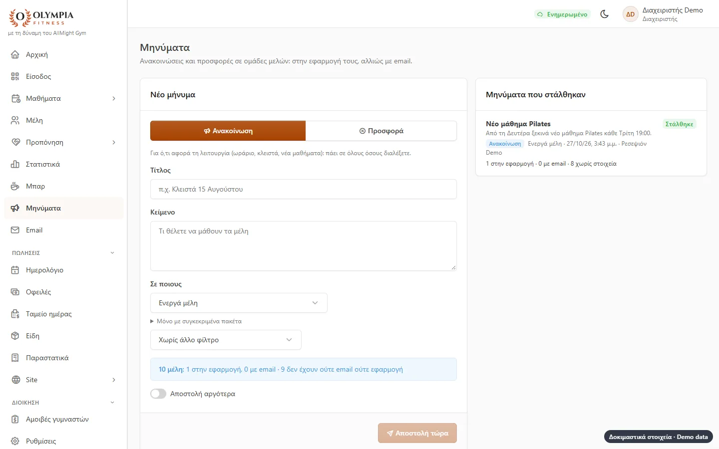Switch to the Προσφορά tab
719x449 pixels.
click(x=381, y=131)
